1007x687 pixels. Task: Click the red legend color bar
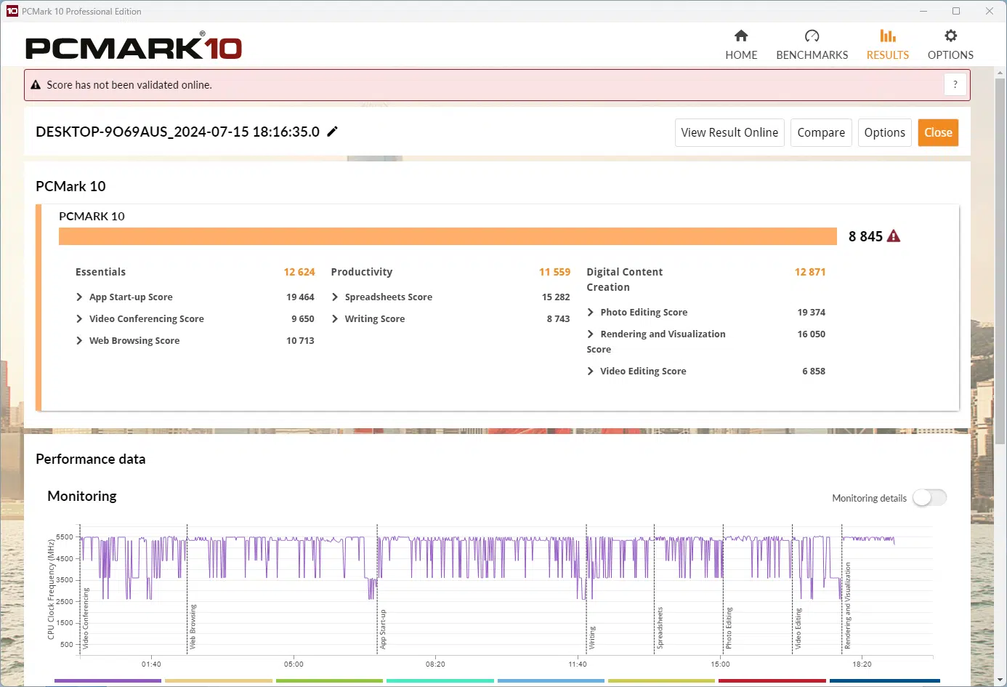772,681
